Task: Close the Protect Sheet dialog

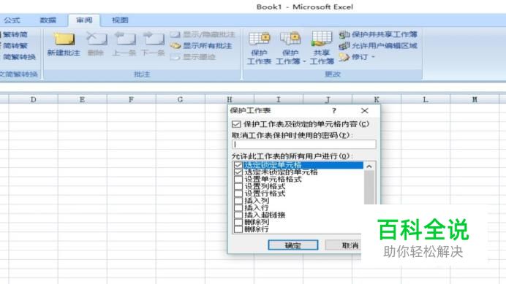Action: 365,111
